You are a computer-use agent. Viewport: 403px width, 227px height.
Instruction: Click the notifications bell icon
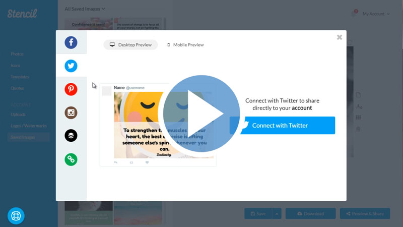coord(354,14)
